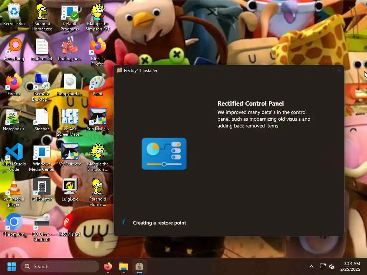Select the CD Drive Shortcut icon
The width and height of the screenshot is (367, 275).
tap(42, 228)
